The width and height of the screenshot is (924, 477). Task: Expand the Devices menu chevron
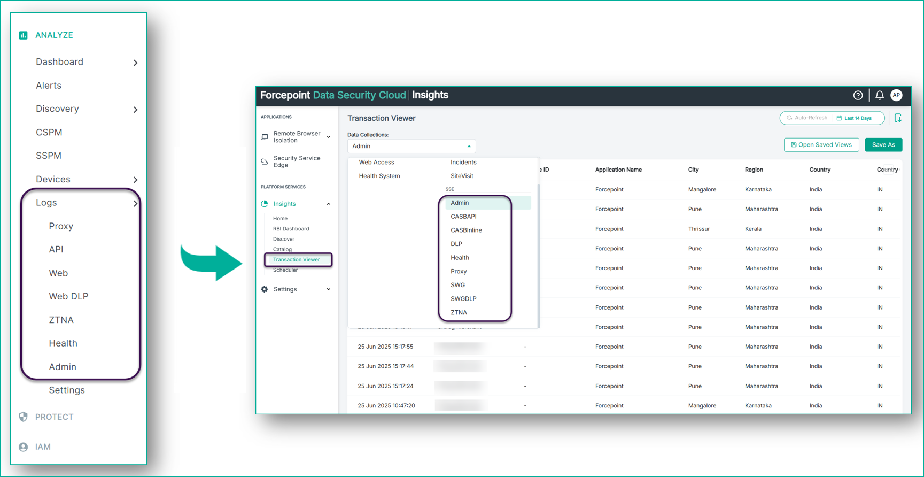(x=135, y=180)
